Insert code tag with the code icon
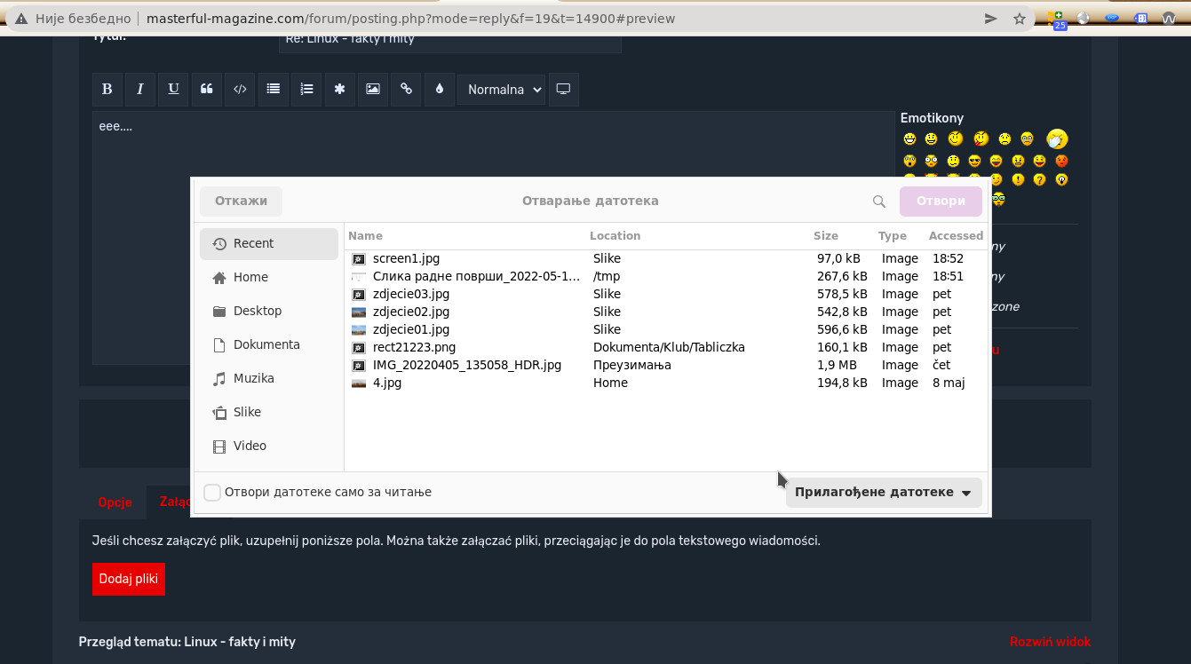Viewport: 1191px width, 664px height. tap(240, 89)
